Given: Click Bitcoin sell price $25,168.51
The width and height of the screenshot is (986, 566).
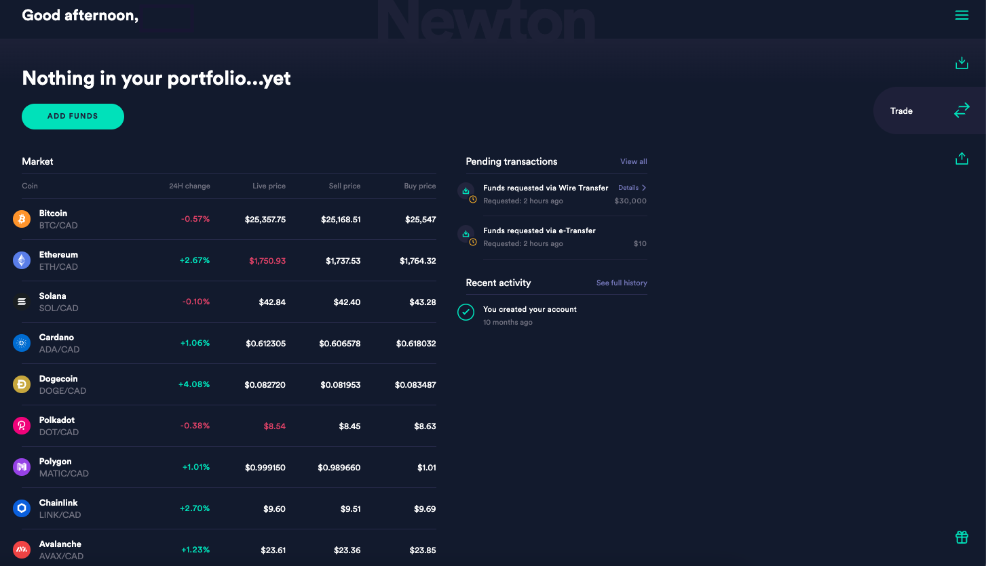Looking at the screenshot, I should point(341,220).
